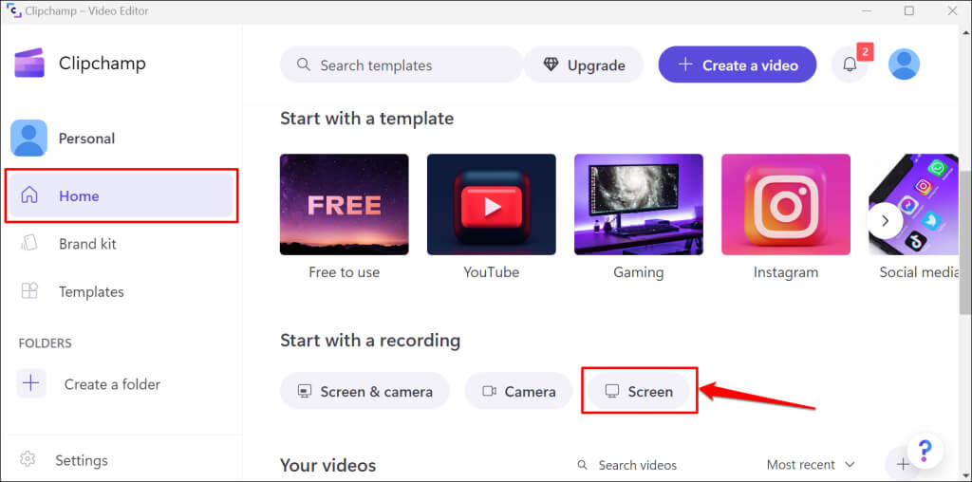Click the Settings gear icon
The image size is (972, 482).
[x=28, y=460]
